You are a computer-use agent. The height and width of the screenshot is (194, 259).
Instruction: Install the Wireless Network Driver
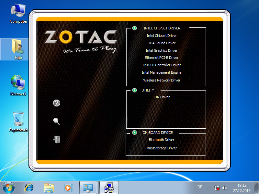tap(162, 80)
